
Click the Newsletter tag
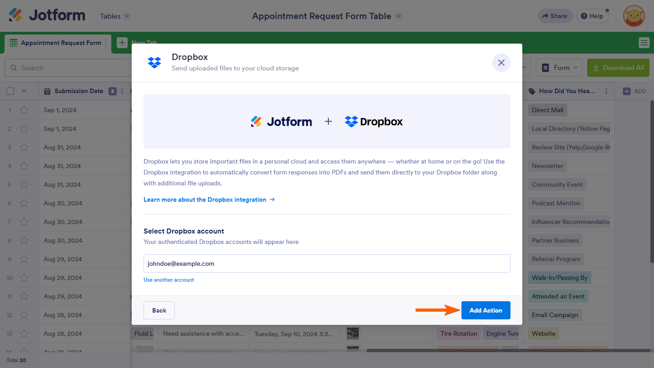(x=548, y=166)
